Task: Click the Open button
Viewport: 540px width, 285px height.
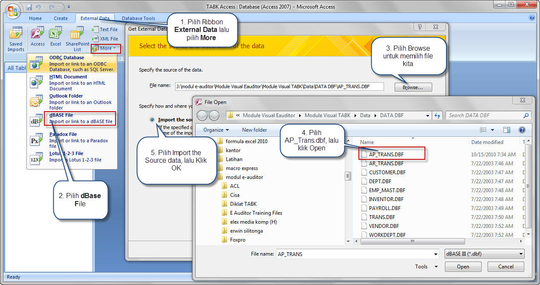Action: (x=463, y=266)
